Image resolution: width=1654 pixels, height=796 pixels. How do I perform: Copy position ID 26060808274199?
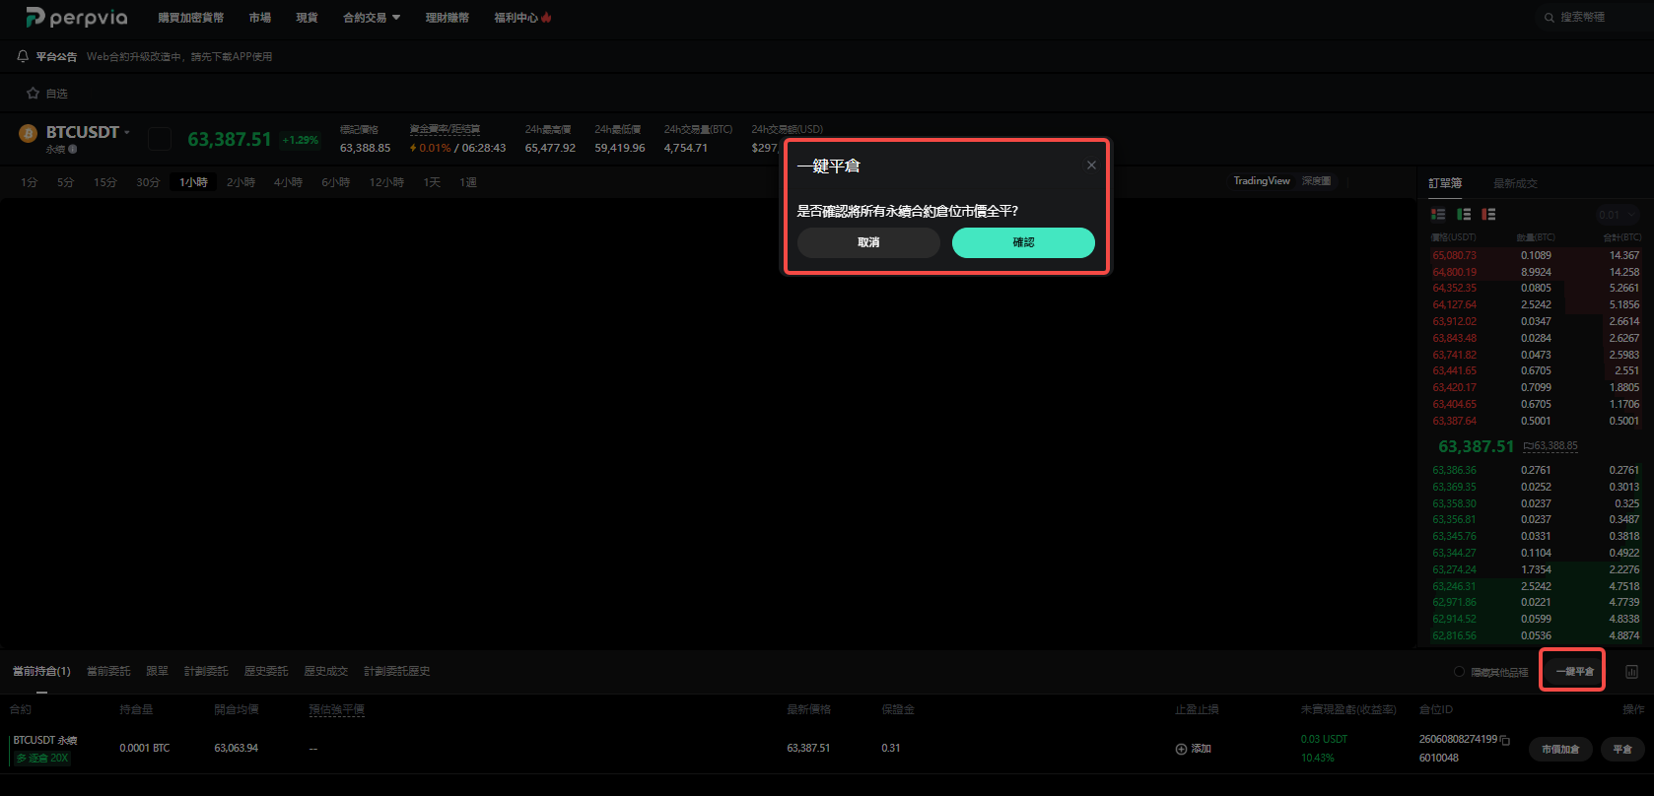(1505, 740)
